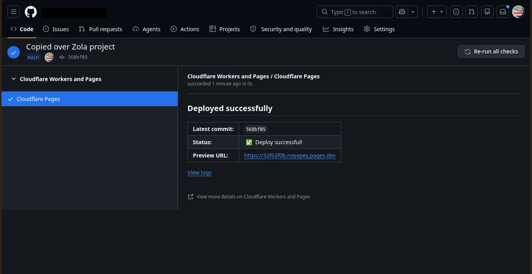Open the Create new plus menu
Image resolution: width=532 pixels, height=274 pixels.
coord(437,12)
